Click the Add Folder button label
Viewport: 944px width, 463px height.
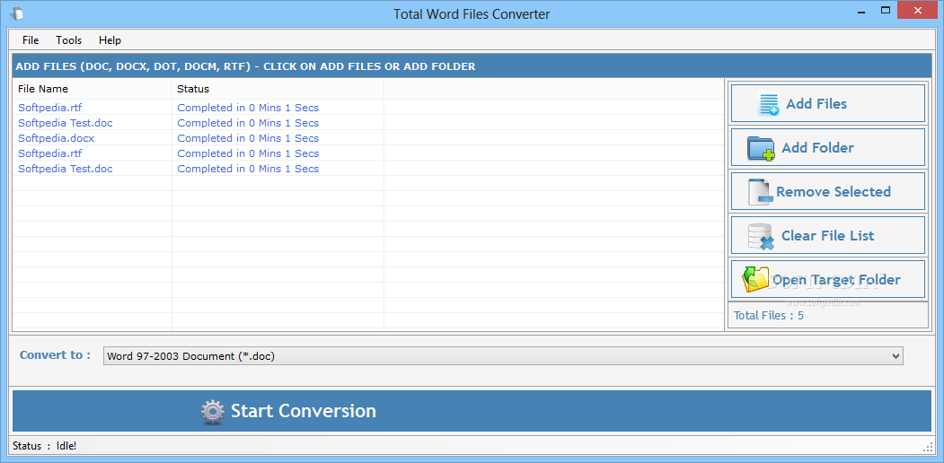pyautogui.click(x=817, y=148)
